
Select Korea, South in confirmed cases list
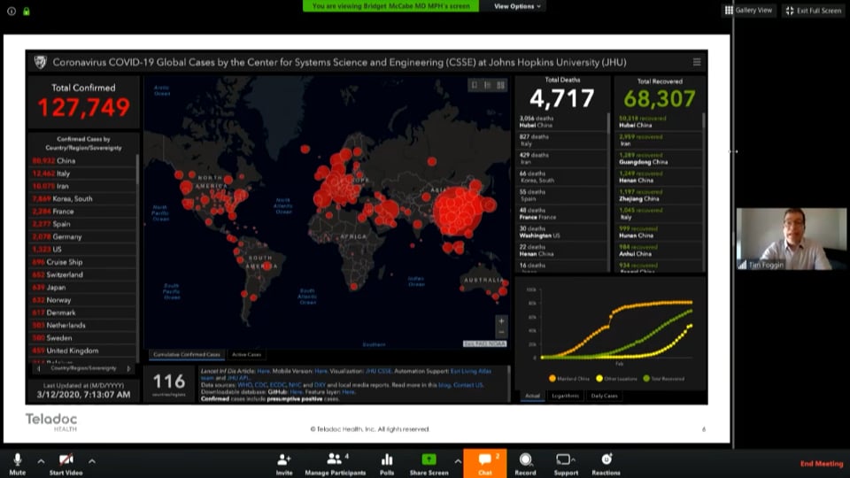(x=82, y=199)
